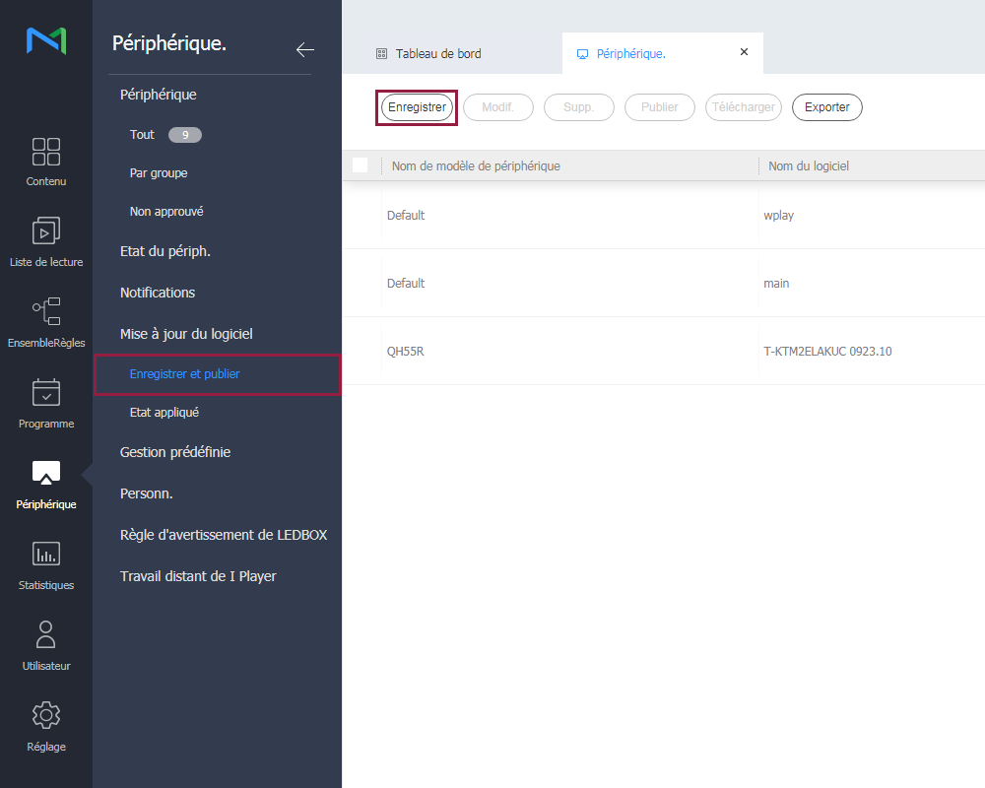Click the Exporter button
Viewport: 985px width, 788px height.
point(826,107)
